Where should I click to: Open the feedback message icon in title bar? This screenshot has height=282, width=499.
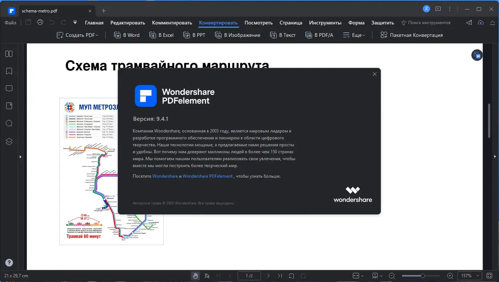[x=438, y=9]
